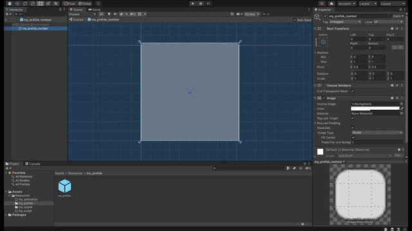Screen dimensions: 412x231
Task: Toggle Cull Transparent Mesh checkbox
Action: click(x=352, y=91)
